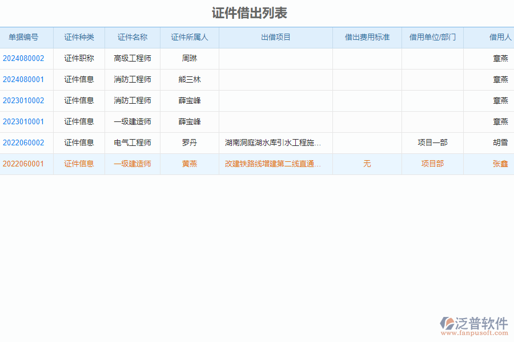Open document 2024080001
Image resolution: width=514 pixels, height=342 pixels.
[x=26, y=79]
